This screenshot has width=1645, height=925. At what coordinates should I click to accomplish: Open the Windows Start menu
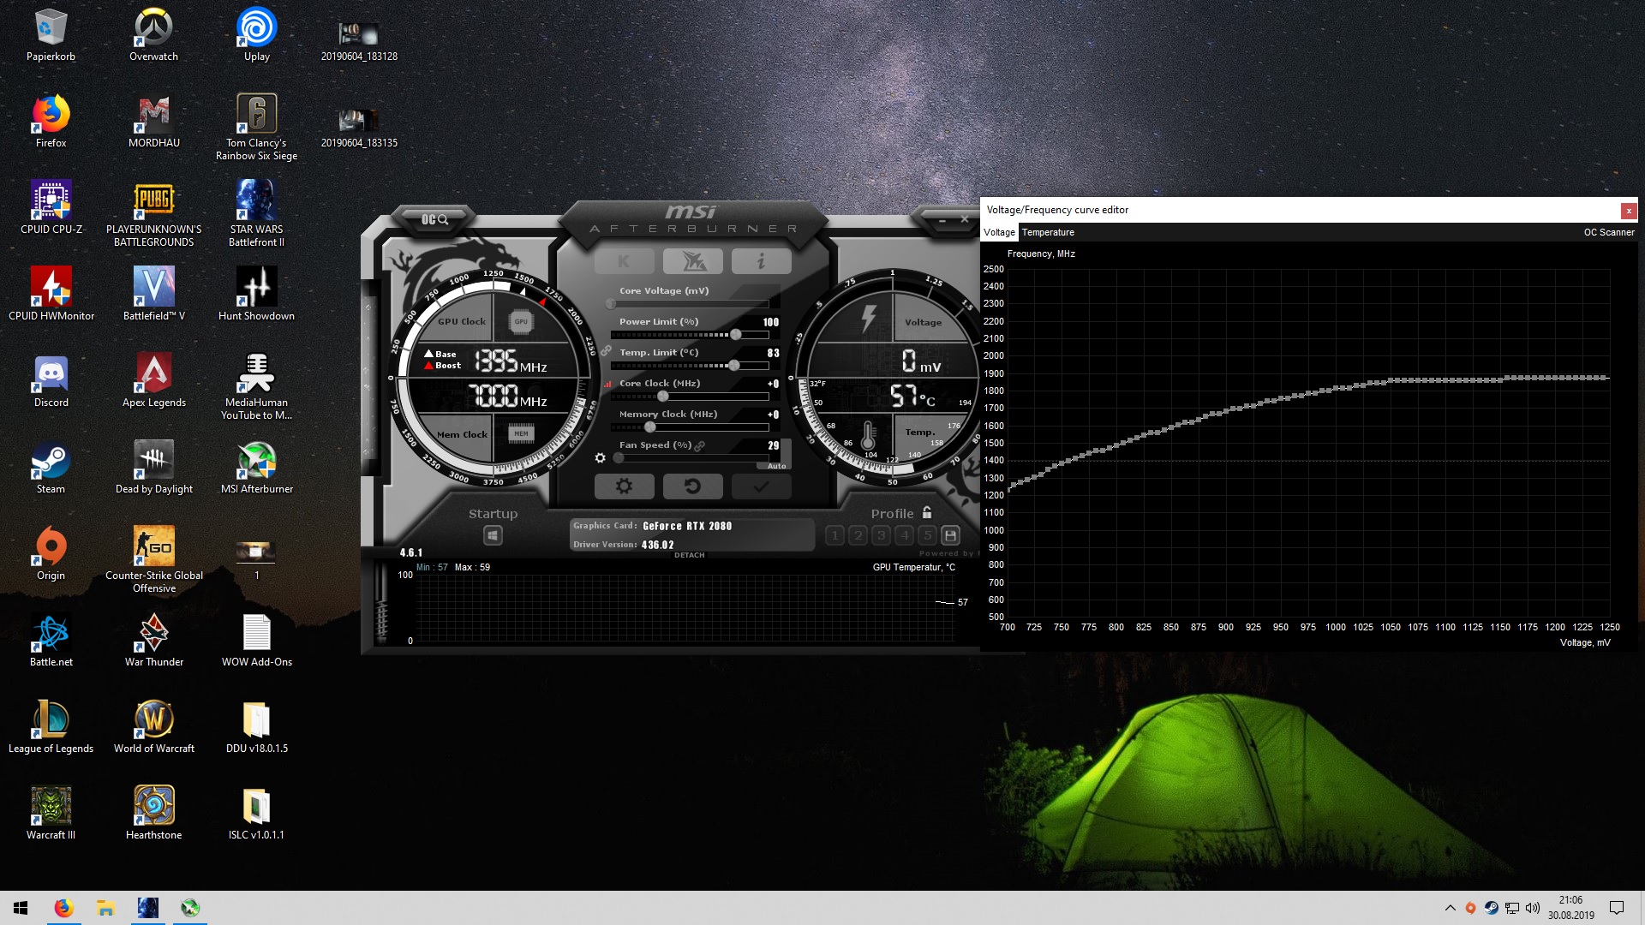coord(21,908)
